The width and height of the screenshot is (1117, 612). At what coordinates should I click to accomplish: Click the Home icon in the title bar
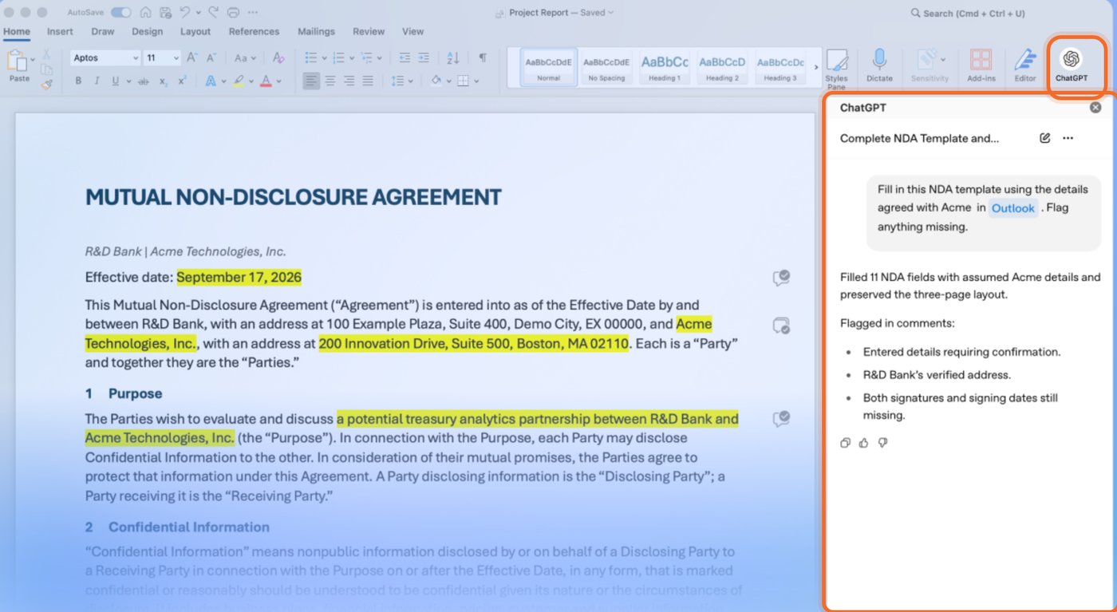tap(145, 13)
